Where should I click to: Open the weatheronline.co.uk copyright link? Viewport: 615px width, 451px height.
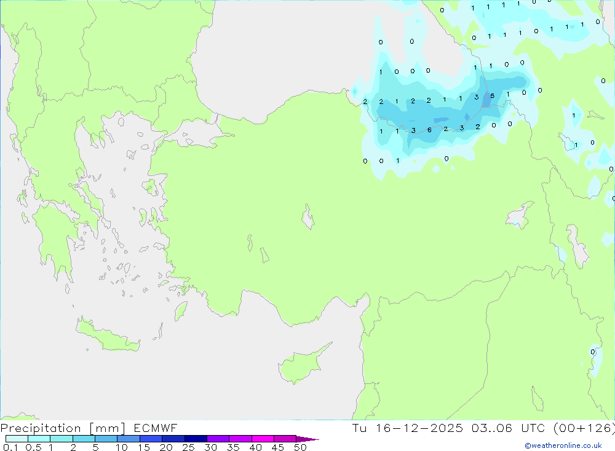563,445
